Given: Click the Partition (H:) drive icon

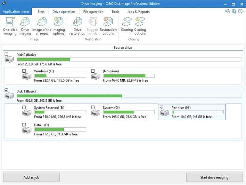Looking at the screenshot, I should (164, 113).
